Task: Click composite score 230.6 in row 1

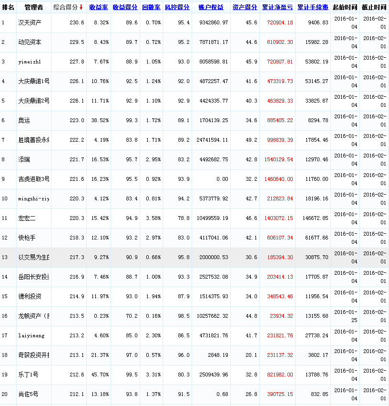Action: [77, 22]
